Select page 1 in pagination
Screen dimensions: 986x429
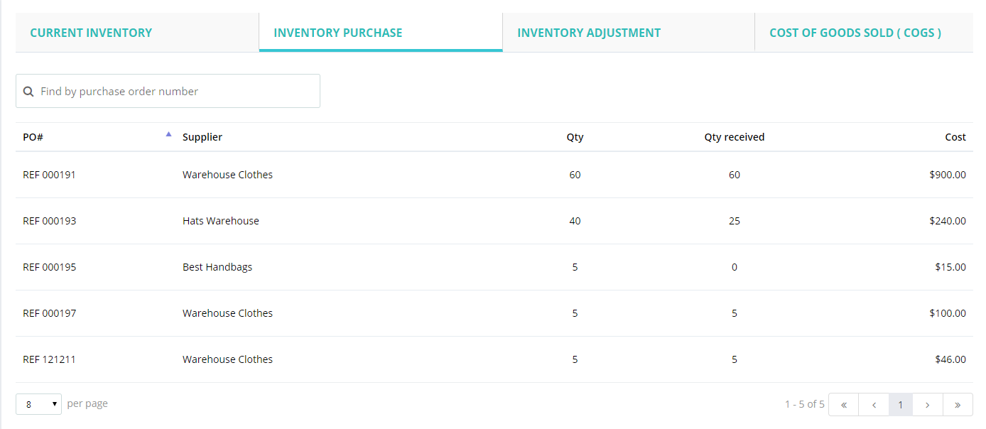(x=900, y=404)
